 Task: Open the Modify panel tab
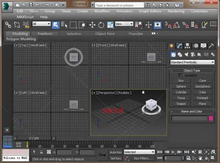point(180,46)
